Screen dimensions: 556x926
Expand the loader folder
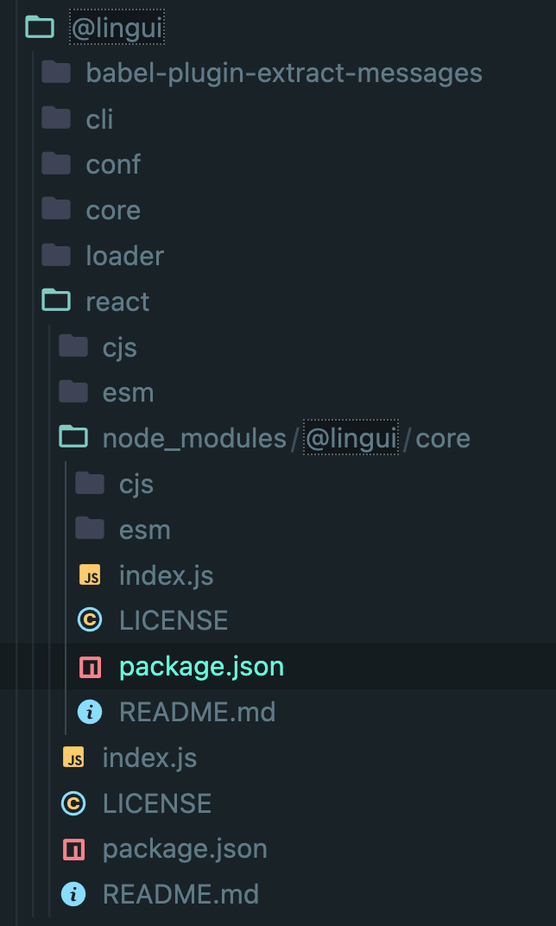(126, 256)
